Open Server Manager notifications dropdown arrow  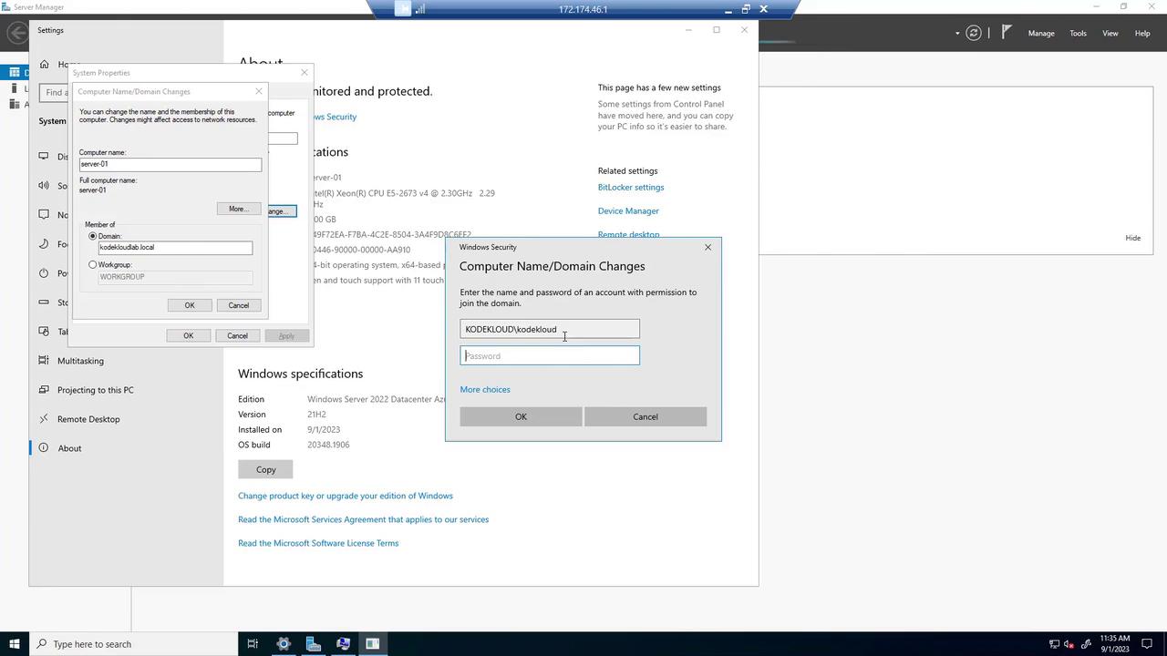point(957,34)
